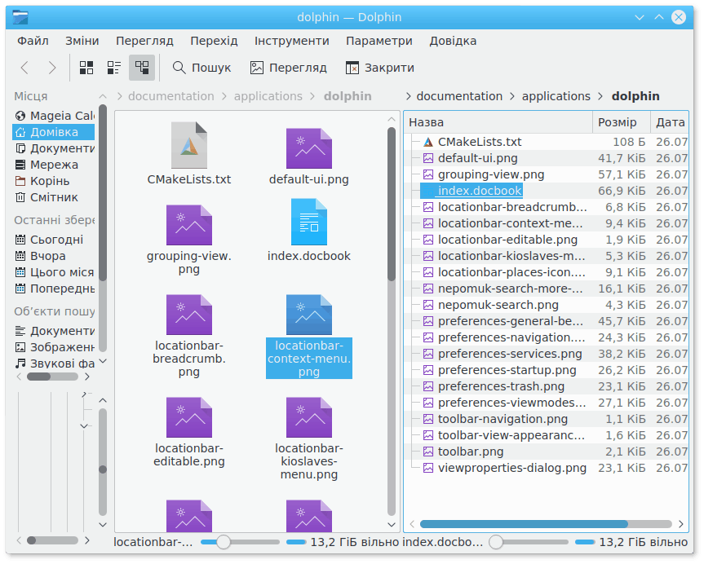Switch to Compact view mode

coord(114,68)
